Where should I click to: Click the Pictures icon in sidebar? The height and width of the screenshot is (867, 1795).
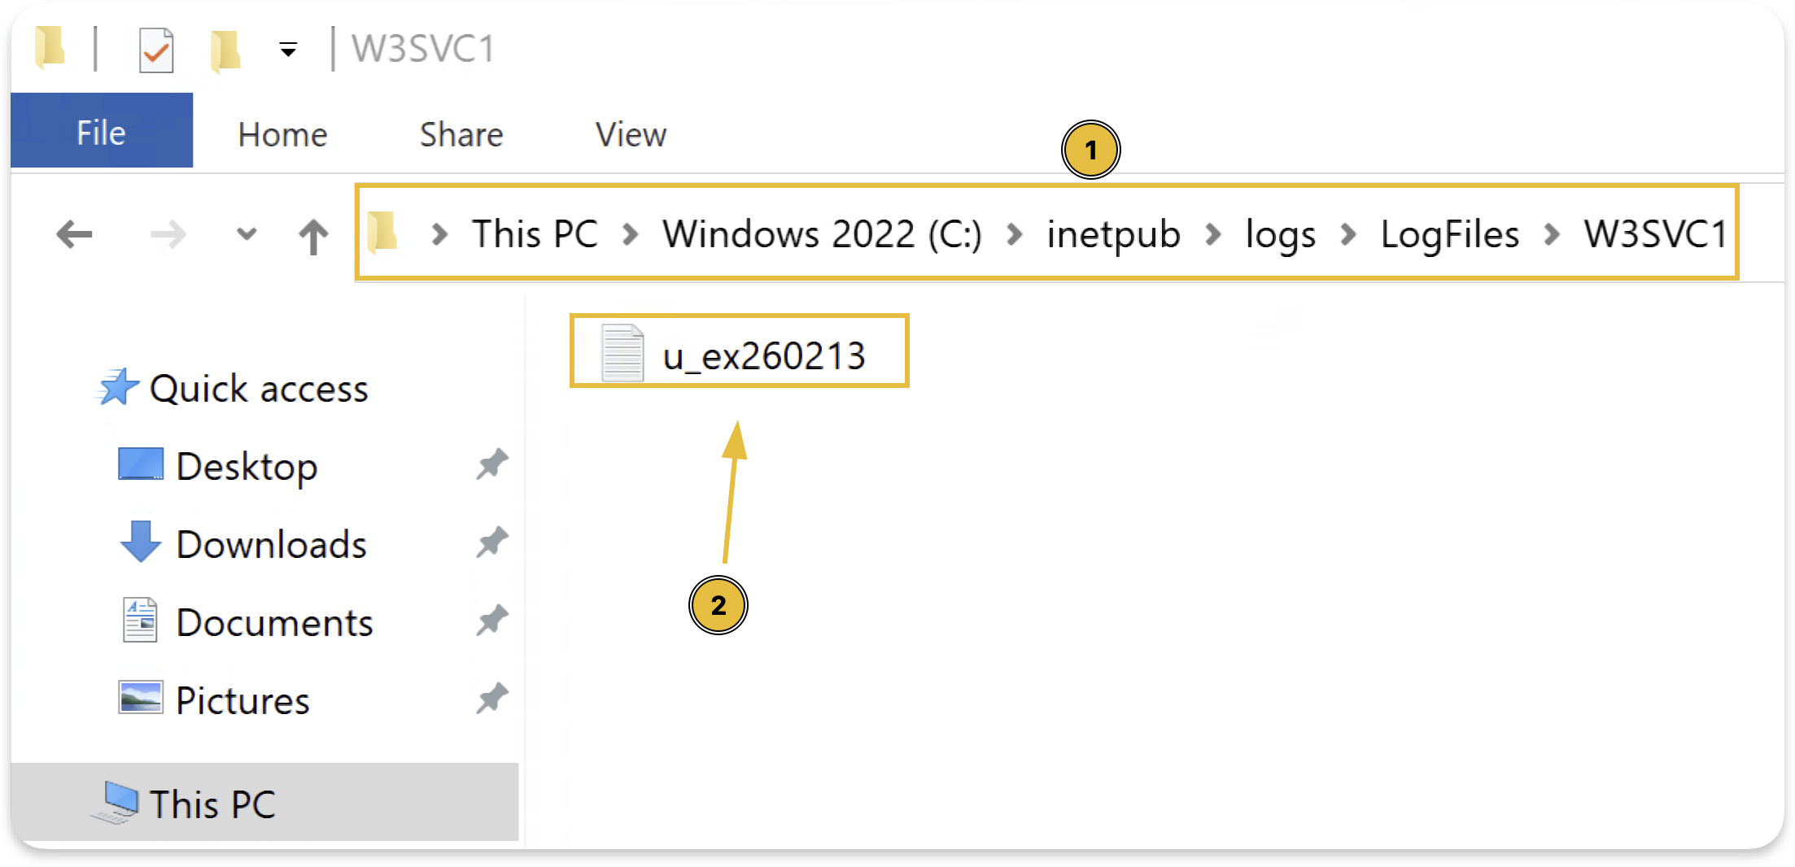tap(140, 699)
